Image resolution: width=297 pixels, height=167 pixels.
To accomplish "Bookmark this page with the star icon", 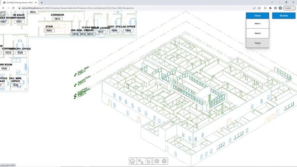I will pyautogui.click(x=259, y=8).
